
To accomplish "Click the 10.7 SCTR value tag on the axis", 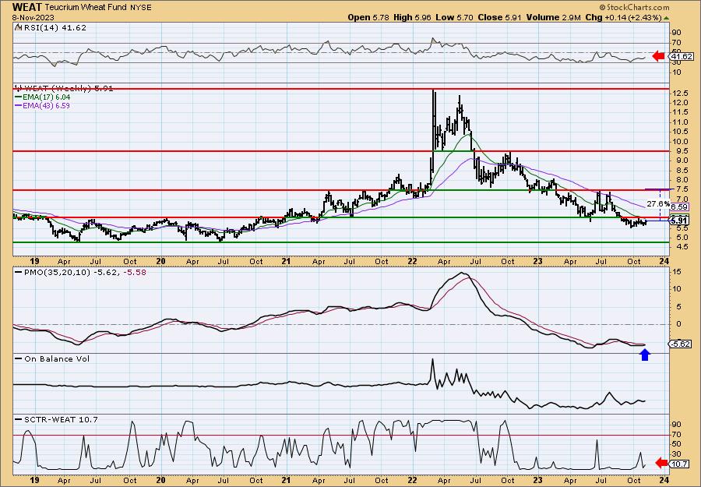I will coord(681,464).
